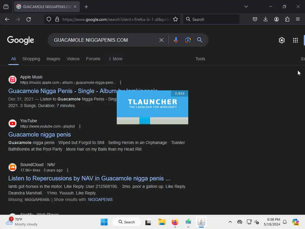This screenshot has width=305, height=229.
Task: Clear the Google search query
Action: coord(161,40)
